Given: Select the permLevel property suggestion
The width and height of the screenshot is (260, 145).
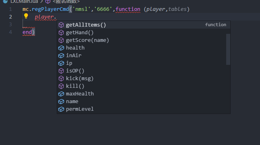Looking at the screenshot, I should (x=144, y=109).
